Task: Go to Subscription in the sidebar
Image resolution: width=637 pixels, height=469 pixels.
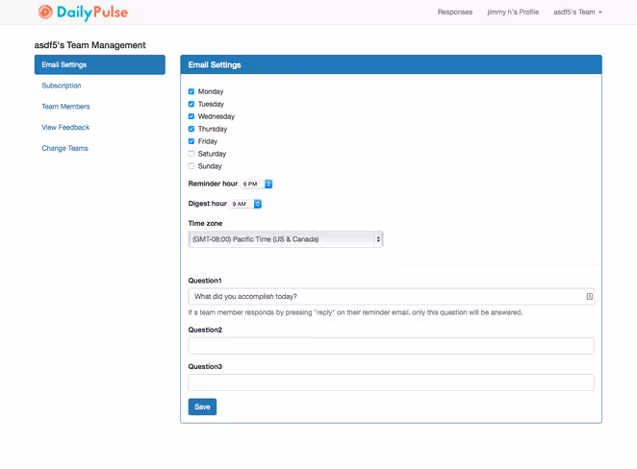Action: [x=62, y=86]
